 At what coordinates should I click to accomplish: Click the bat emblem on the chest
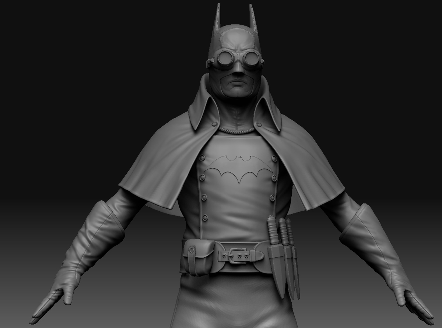coord(238,169)
